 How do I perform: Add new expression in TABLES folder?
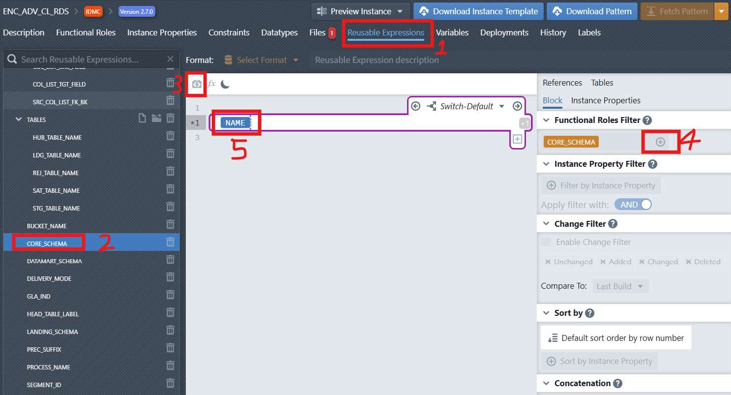pos(143,119)
